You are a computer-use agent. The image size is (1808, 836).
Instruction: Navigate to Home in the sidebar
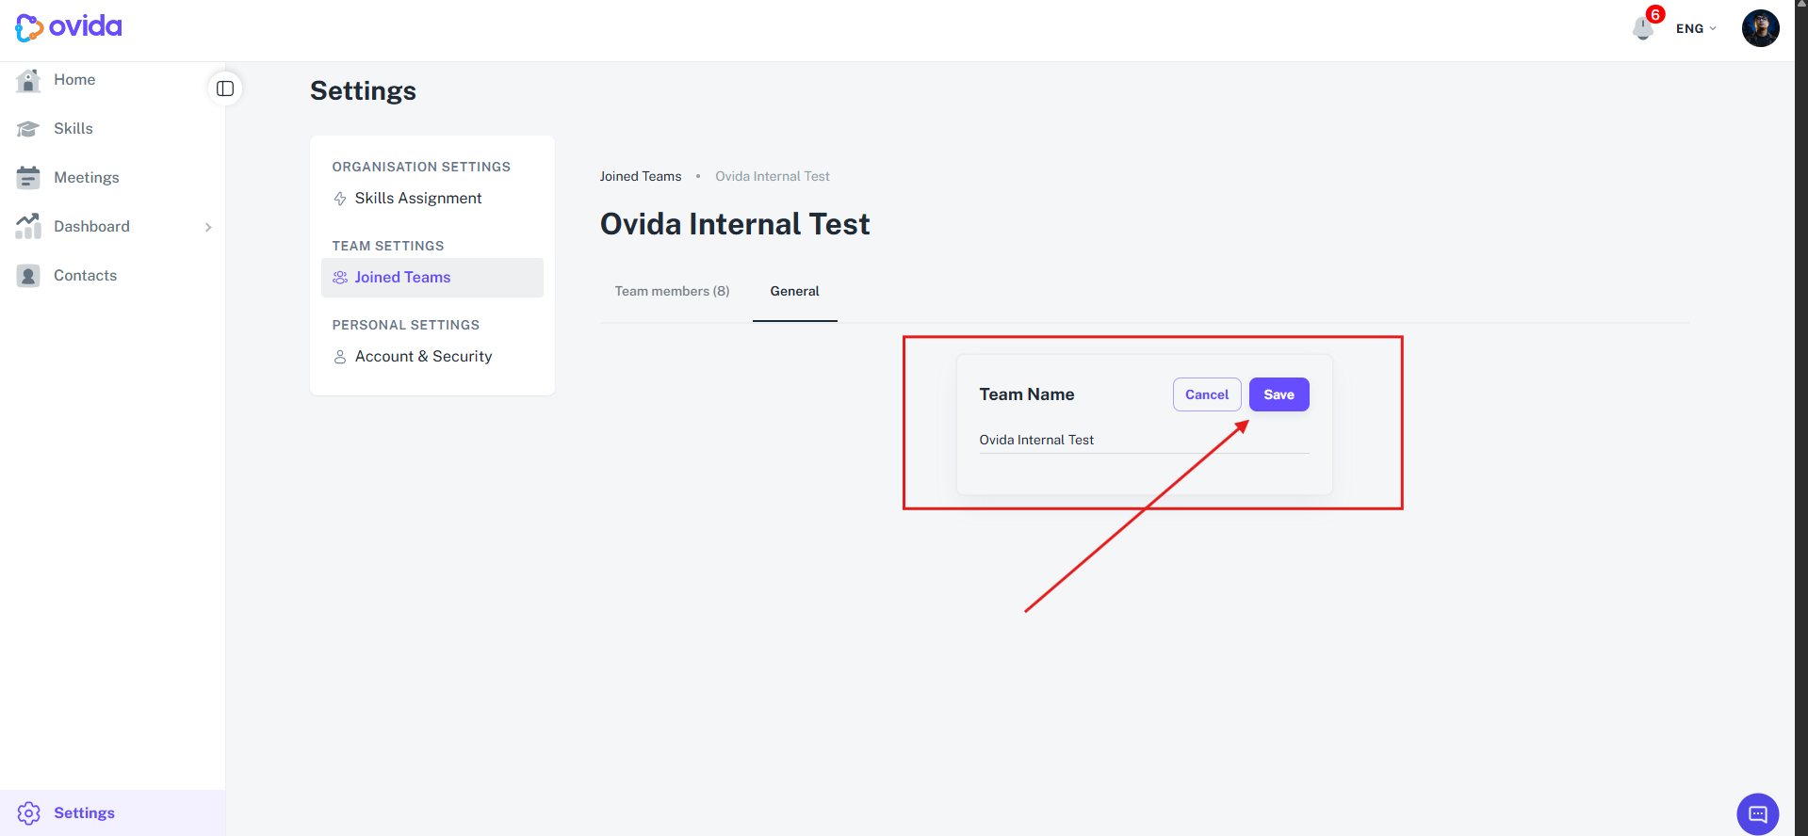tap(74, 80)
